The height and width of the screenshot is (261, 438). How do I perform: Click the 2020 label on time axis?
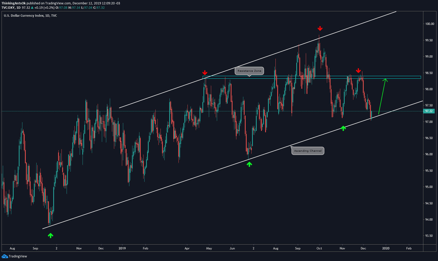click(386, 248)
